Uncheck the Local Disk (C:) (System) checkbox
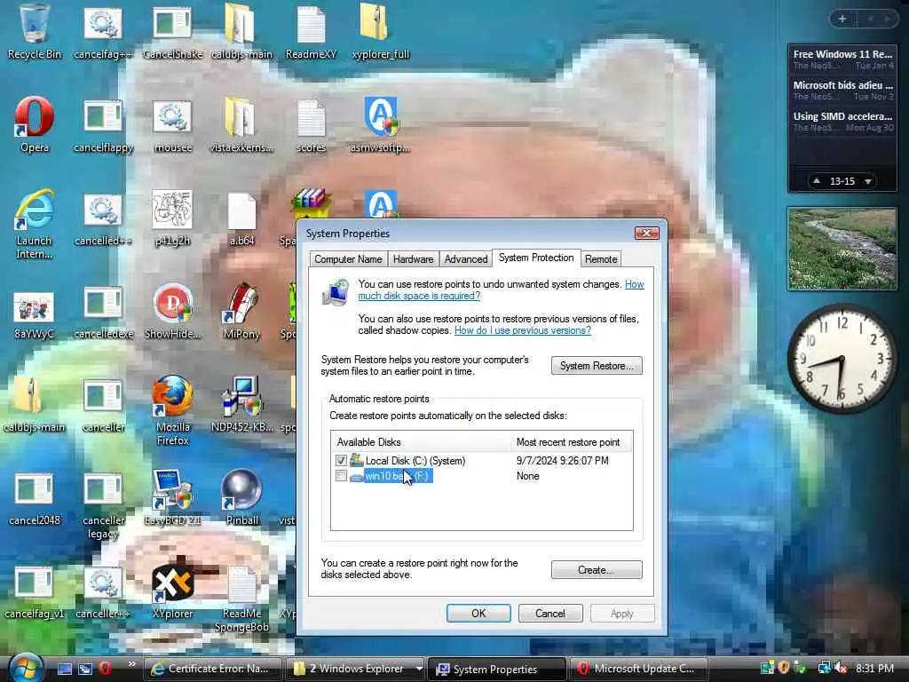The height and width of the screenshot is (682, 909). [x=341, y=461]
